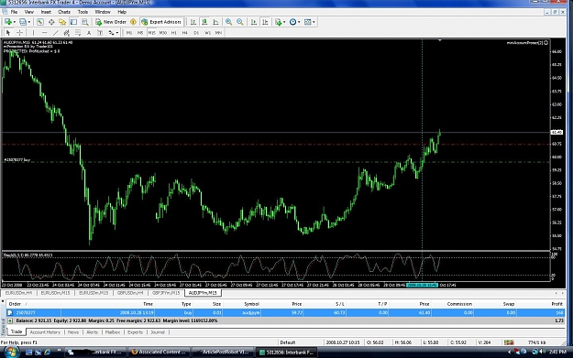This screenshot has height=358, width=573.
Task: Select order 25078377 row
Action: click(285, 313)
